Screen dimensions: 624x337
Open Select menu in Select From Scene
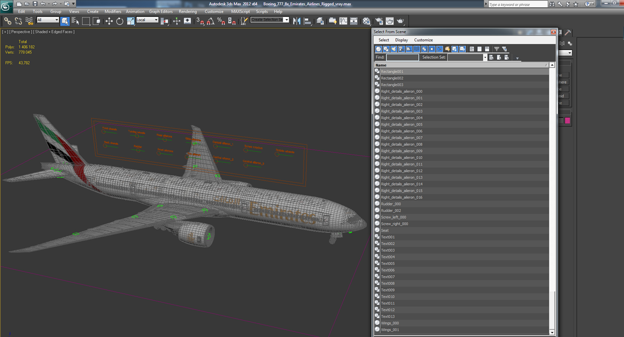tap(384, 40)
